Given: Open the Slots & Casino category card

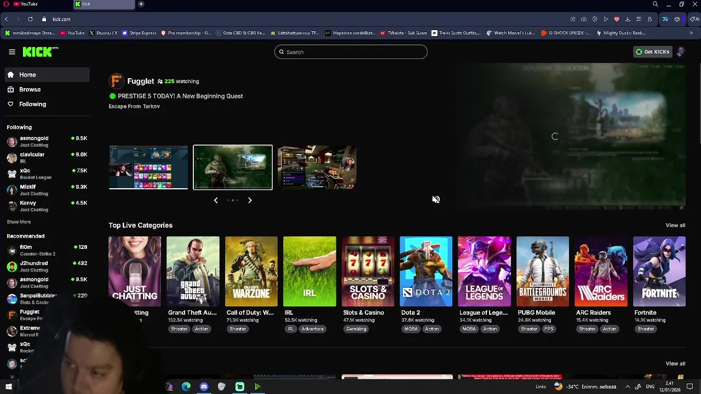Looking at the screenshot, I should 368,271.
